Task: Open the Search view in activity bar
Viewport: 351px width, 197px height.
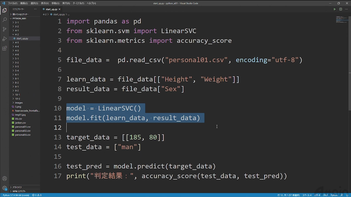Action: 4,20
